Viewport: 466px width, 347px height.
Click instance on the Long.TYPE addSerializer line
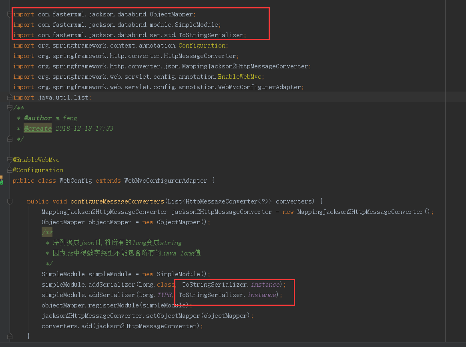point(262,295)
